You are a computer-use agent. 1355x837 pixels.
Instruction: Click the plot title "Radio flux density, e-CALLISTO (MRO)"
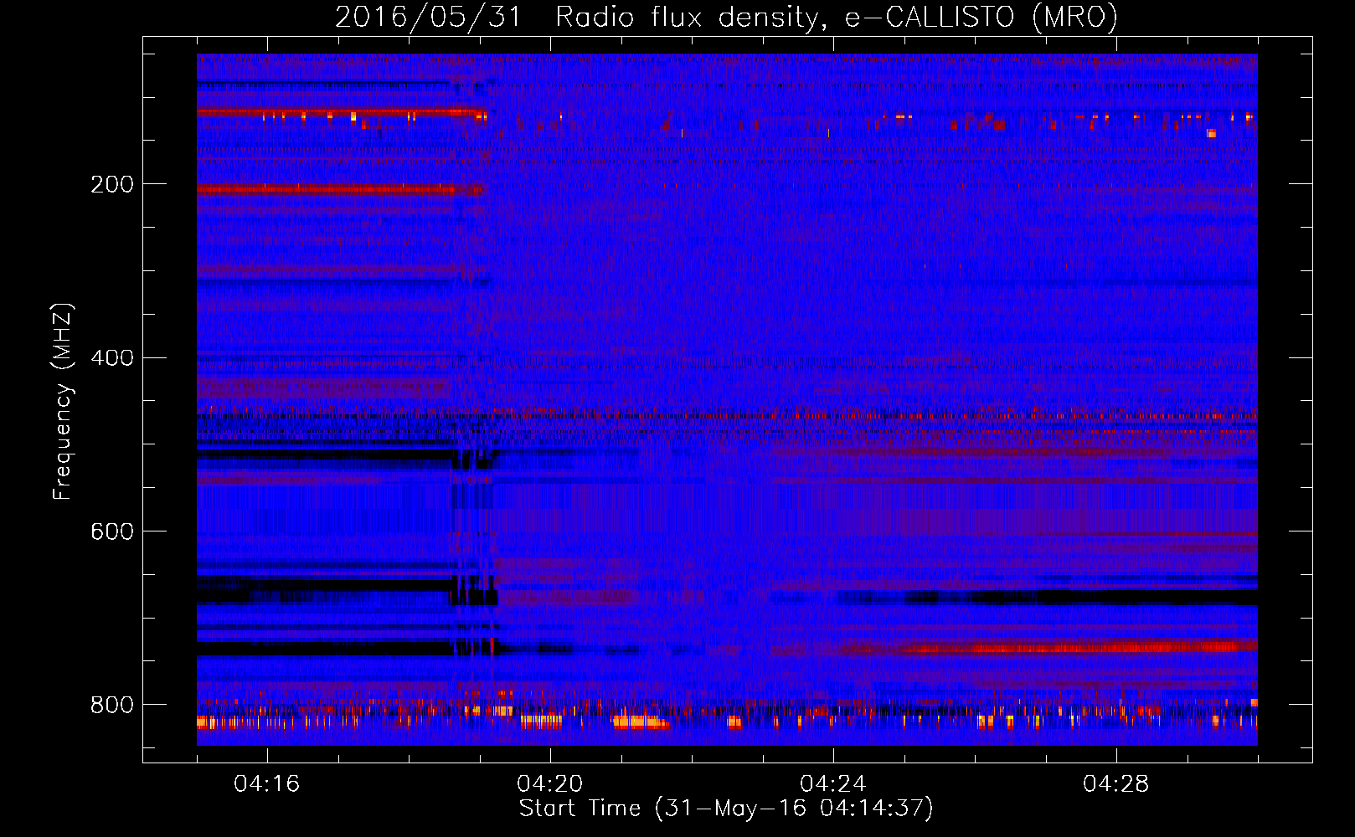[837, 17]
